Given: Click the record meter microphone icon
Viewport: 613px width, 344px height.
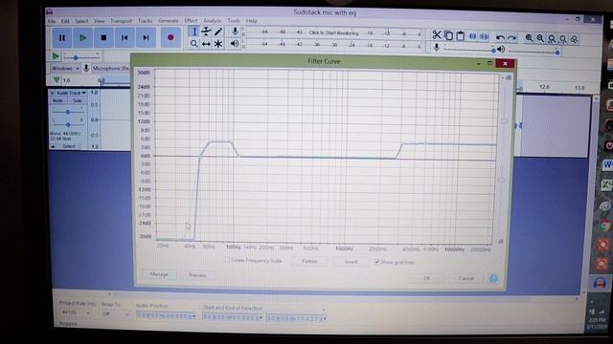Looking at the screenshot, I should click(x=235, y=32).
